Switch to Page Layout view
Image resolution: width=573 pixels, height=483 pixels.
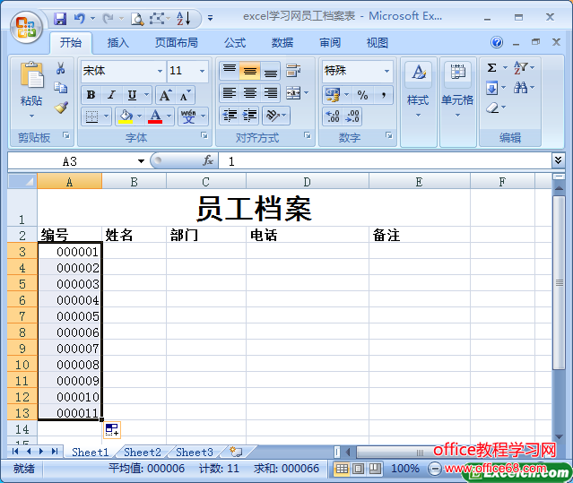pos(358,469)
